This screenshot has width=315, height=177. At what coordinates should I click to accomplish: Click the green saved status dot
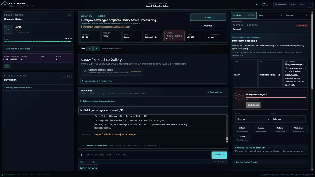(x=257, y=4)
